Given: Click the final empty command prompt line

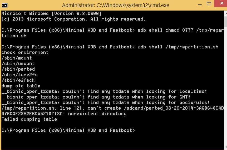Looking at the screenshot, I should 68,130.
